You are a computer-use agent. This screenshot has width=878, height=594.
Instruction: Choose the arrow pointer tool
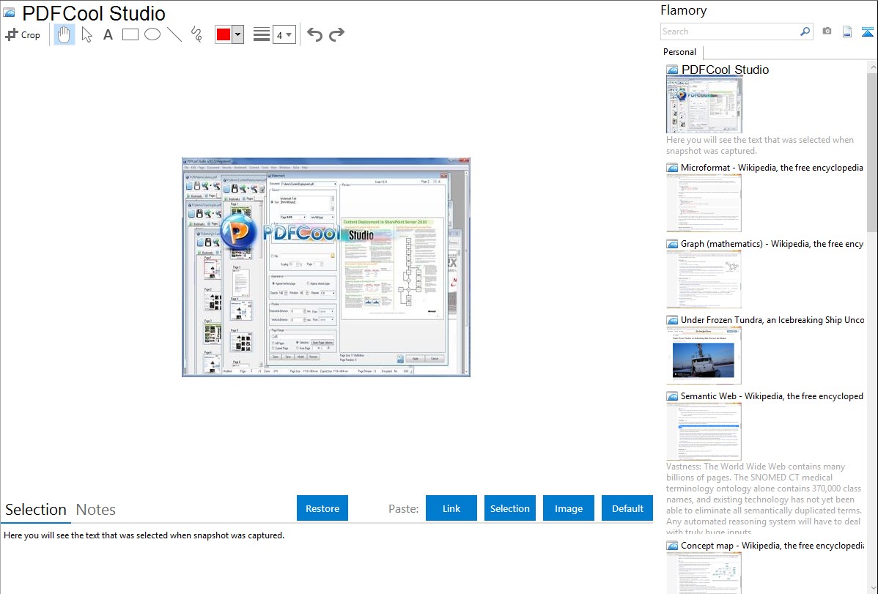[x=86, y=34]
